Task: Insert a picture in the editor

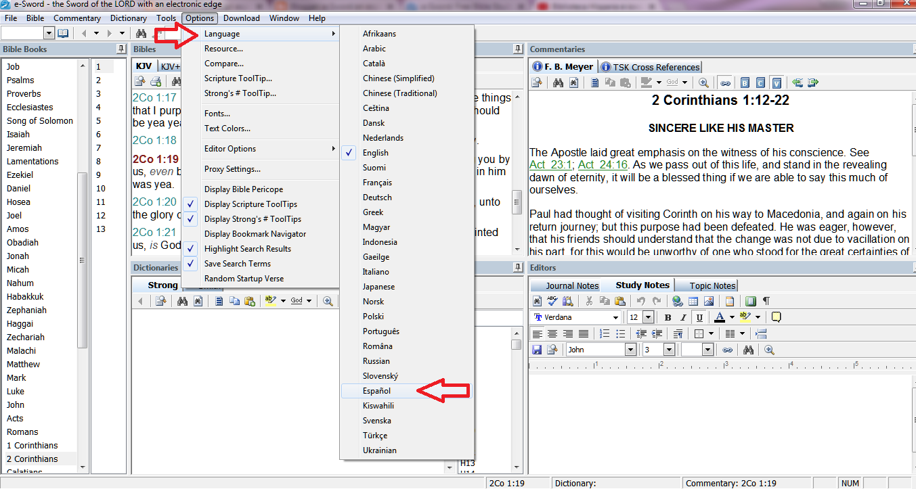Action: click(x=709, y=301)
